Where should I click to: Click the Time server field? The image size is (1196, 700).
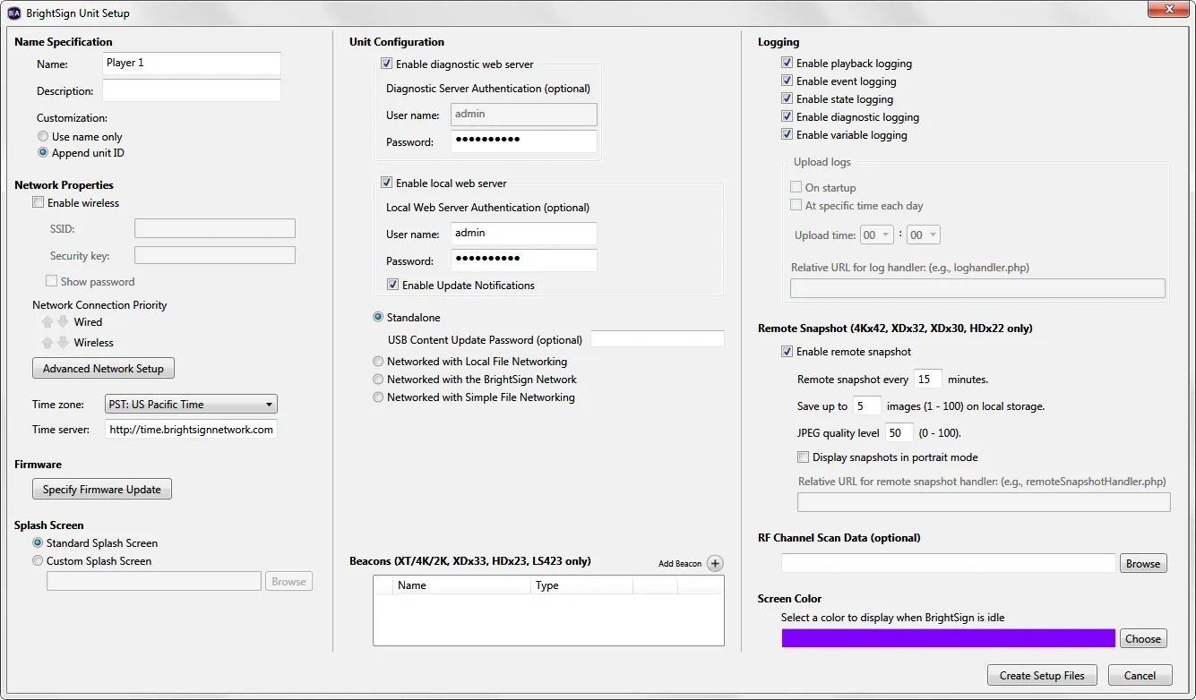191,430
